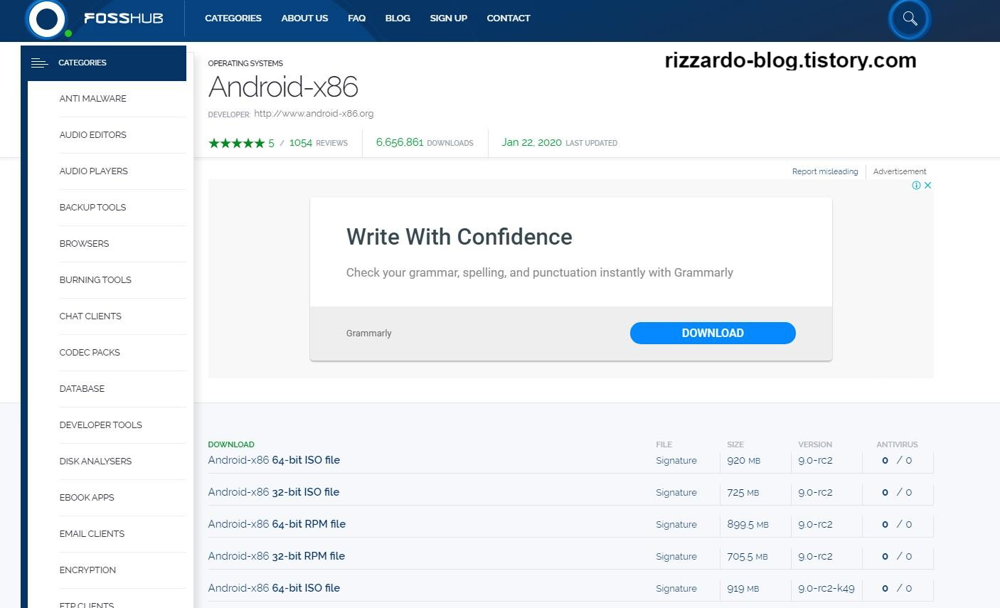The height and width of the screenshot is (608, 1000).
Task: Download Android-x86 32-bit RPM file
Action: (x=277, y=556)
